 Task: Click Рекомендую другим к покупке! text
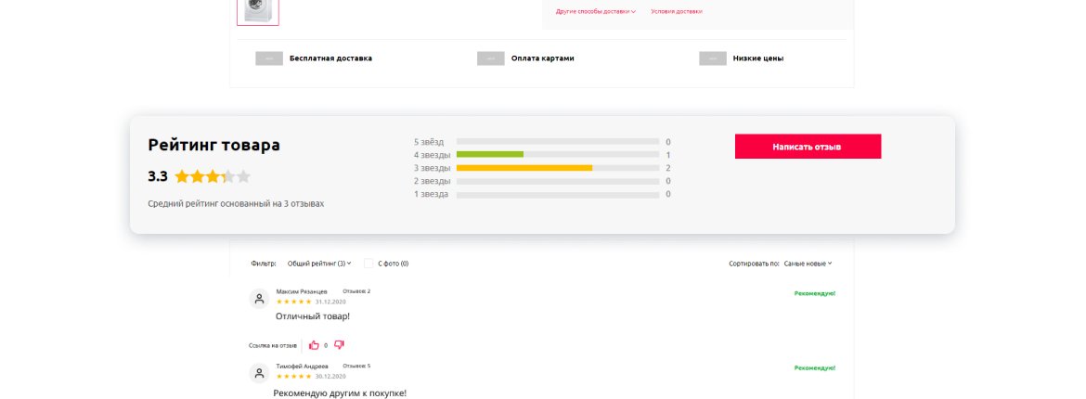tap(340, 393)
